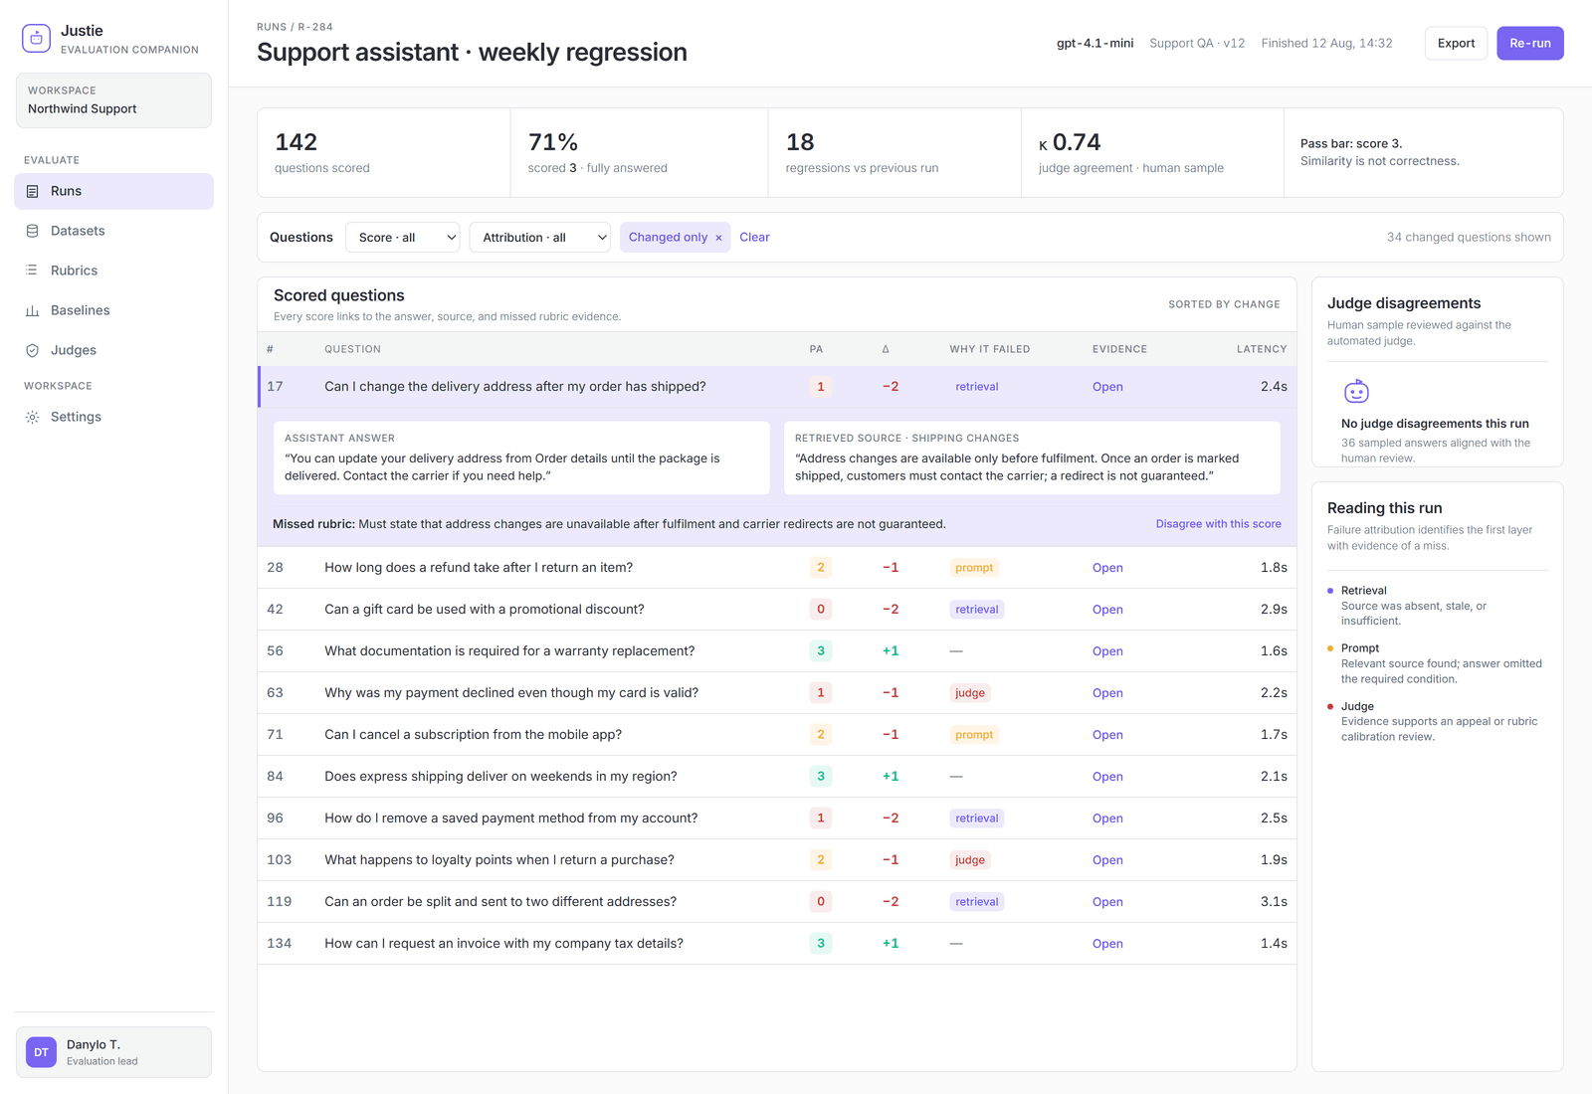The image size is (1592, 1094).
Task: Open Datasets via its database icon
Action: [x=32, y=231]
